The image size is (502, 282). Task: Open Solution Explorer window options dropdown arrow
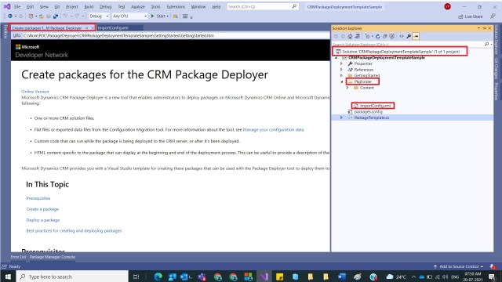point(478,28)
